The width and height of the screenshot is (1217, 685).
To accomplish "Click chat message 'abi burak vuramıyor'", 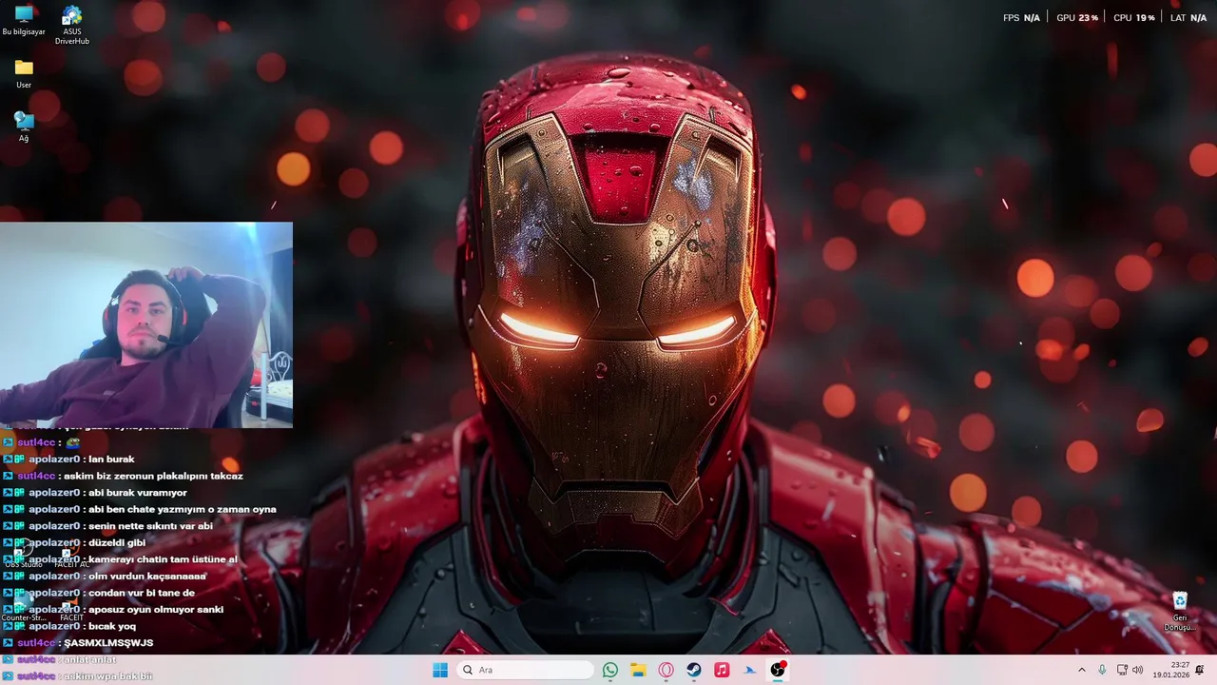I will [x=138, y=493].
